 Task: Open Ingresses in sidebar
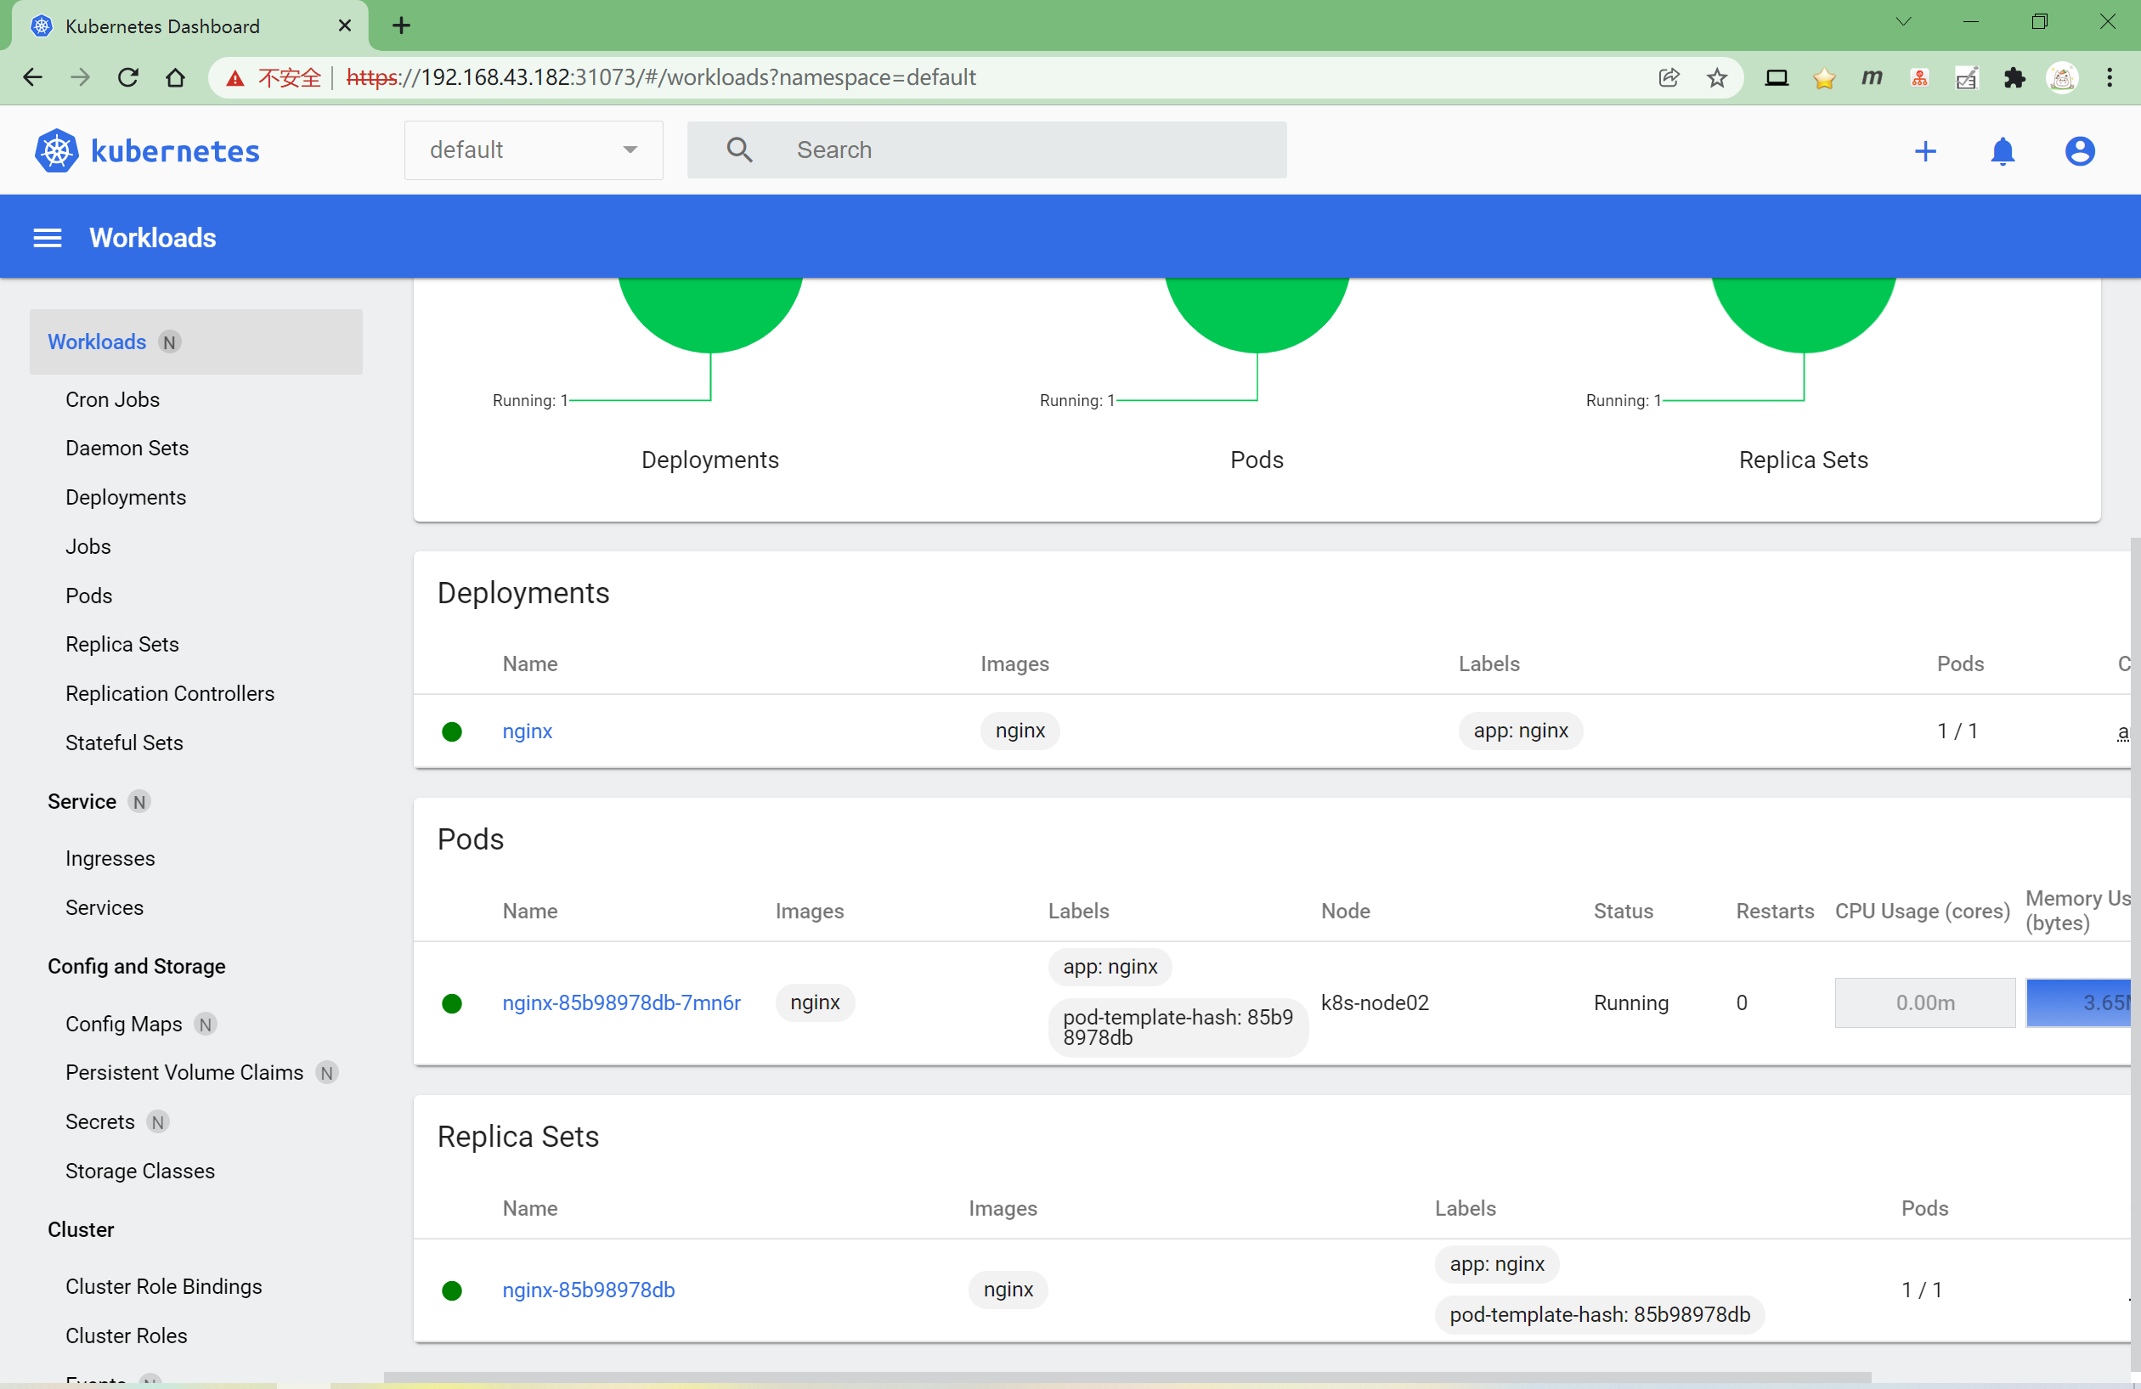[110, 858]
